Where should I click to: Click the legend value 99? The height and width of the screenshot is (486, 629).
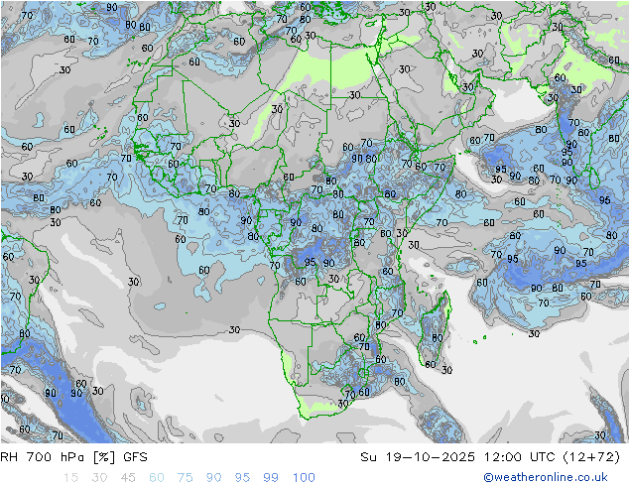[x=271, y=478]
